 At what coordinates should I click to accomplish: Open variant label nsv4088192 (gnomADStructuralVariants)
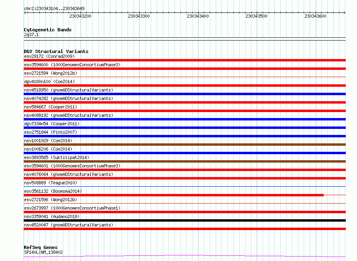tap(69, 115)
